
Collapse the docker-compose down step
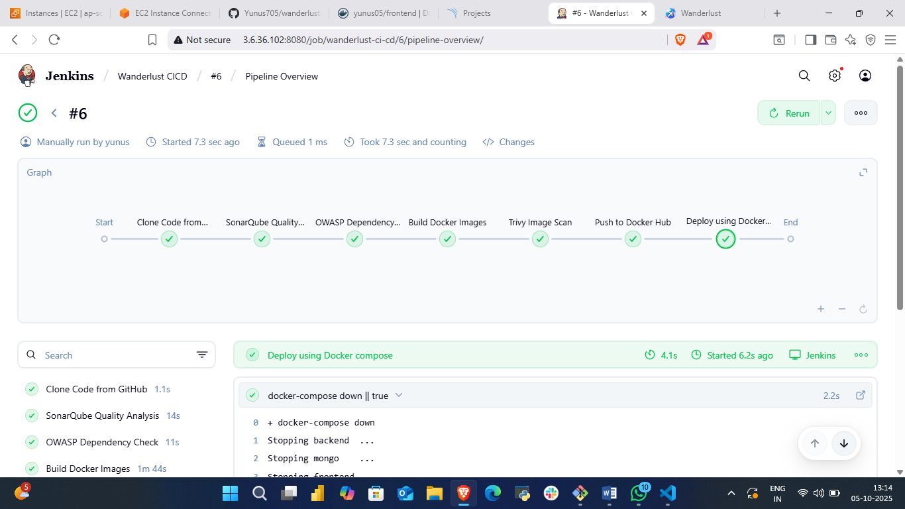[x=399, y=395]
